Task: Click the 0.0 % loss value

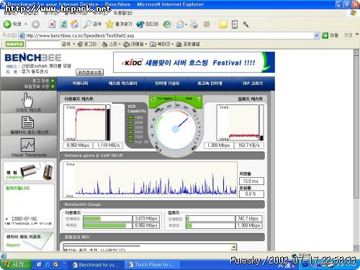Action: pos(251,194)
